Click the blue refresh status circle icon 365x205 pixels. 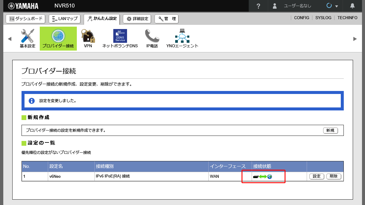pos(329,6)
